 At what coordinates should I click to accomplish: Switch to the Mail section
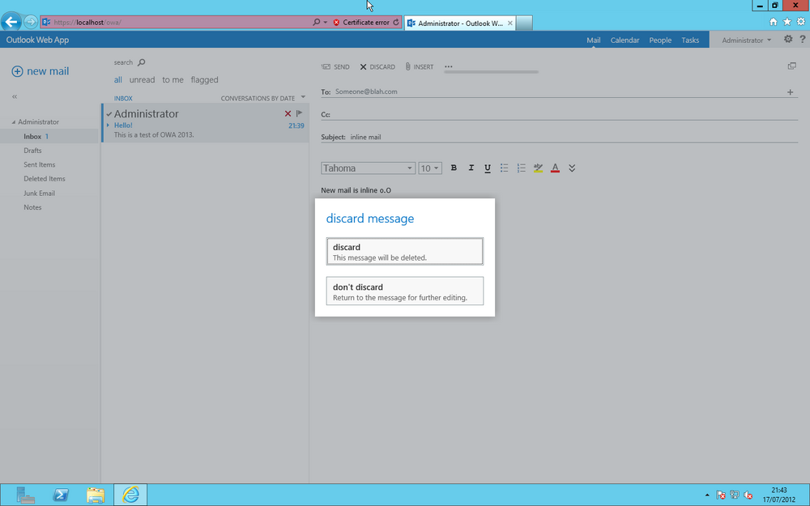tap(593, 40)
